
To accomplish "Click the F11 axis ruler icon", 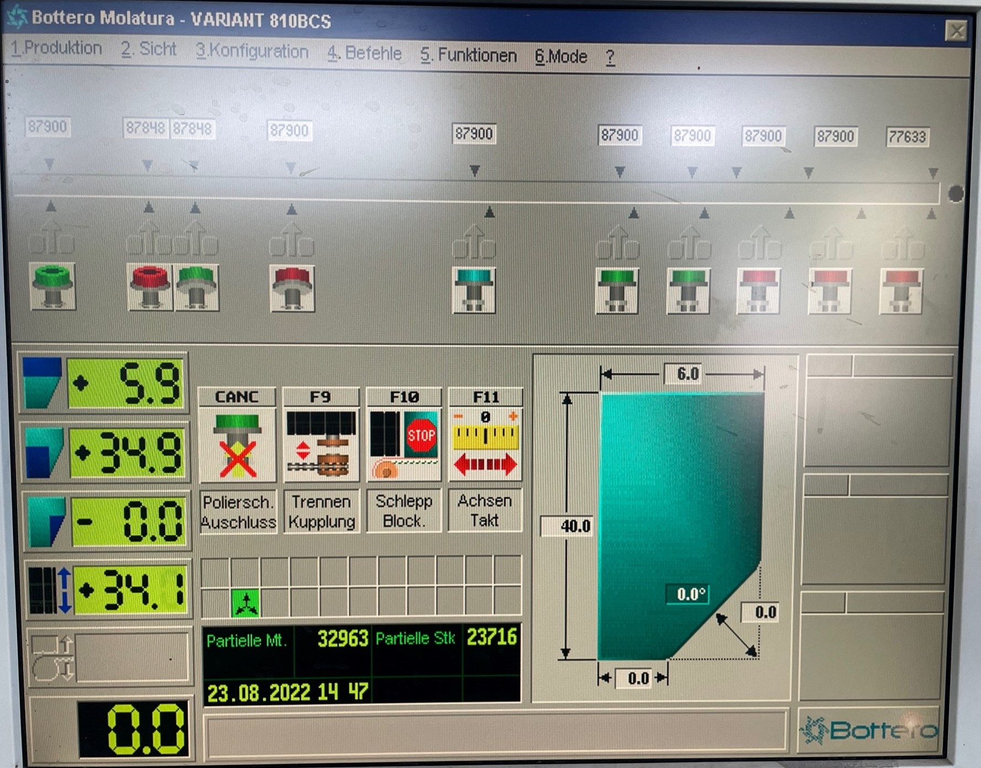I will (485, 445).
